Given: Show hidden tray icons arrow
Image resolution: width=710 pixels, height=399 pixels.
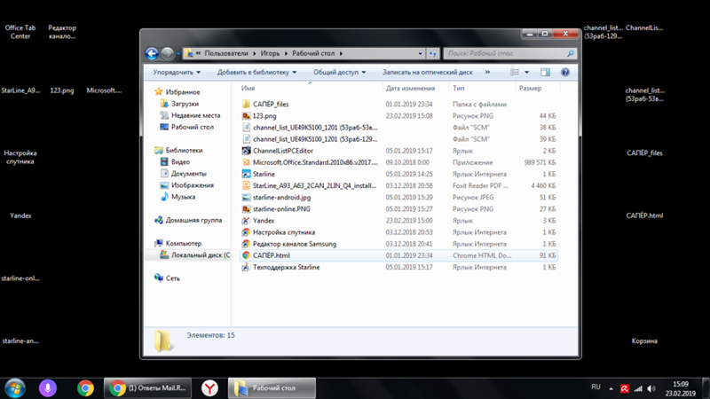Looking at the screenshot, I should point(611,388).
